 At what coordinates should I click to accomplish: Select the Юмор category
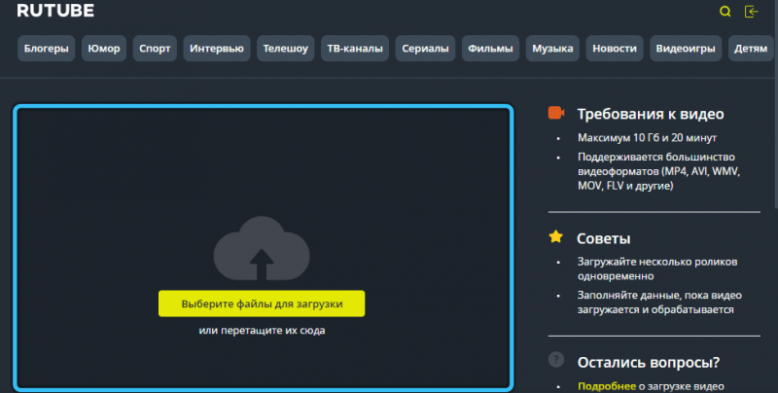pos(104,48)
